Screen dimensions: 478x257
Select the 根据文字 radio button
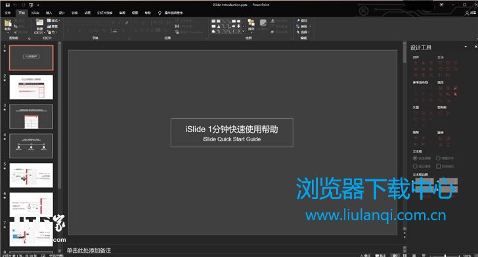pyautogui.click(x=438, y=158)
